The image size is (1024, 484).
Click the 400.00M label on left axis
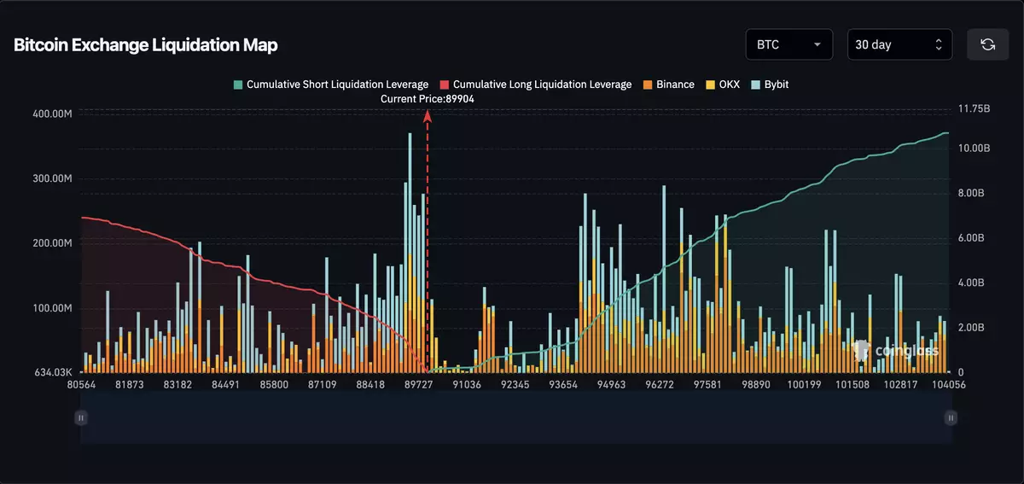point(53,114)
